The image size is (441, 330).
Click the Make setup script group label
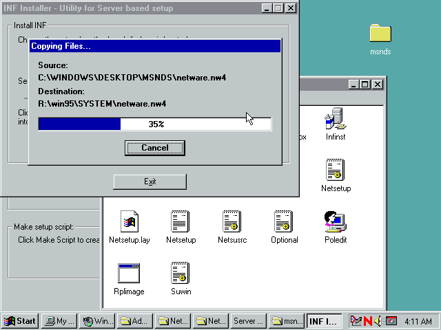point(43,227)
